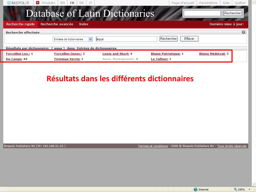Screen dimensions: 256x192
Task: Click the Internet zone globe icon
Action: pyautogui.click(x=195, y=189)
